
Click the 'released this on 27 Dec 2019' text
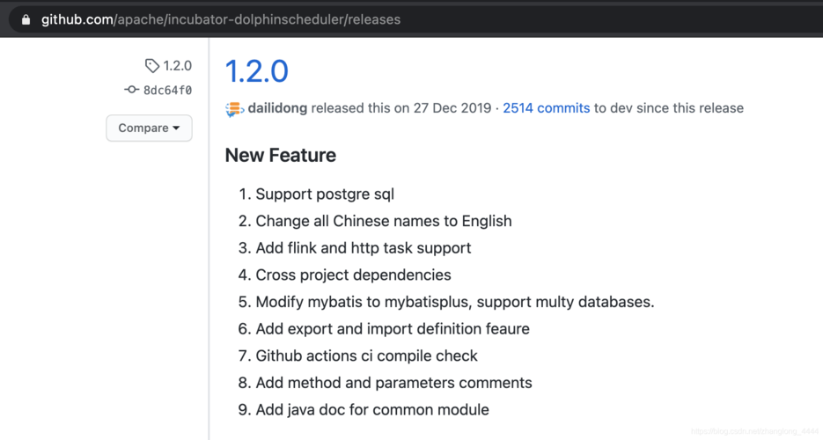[401, 108]
